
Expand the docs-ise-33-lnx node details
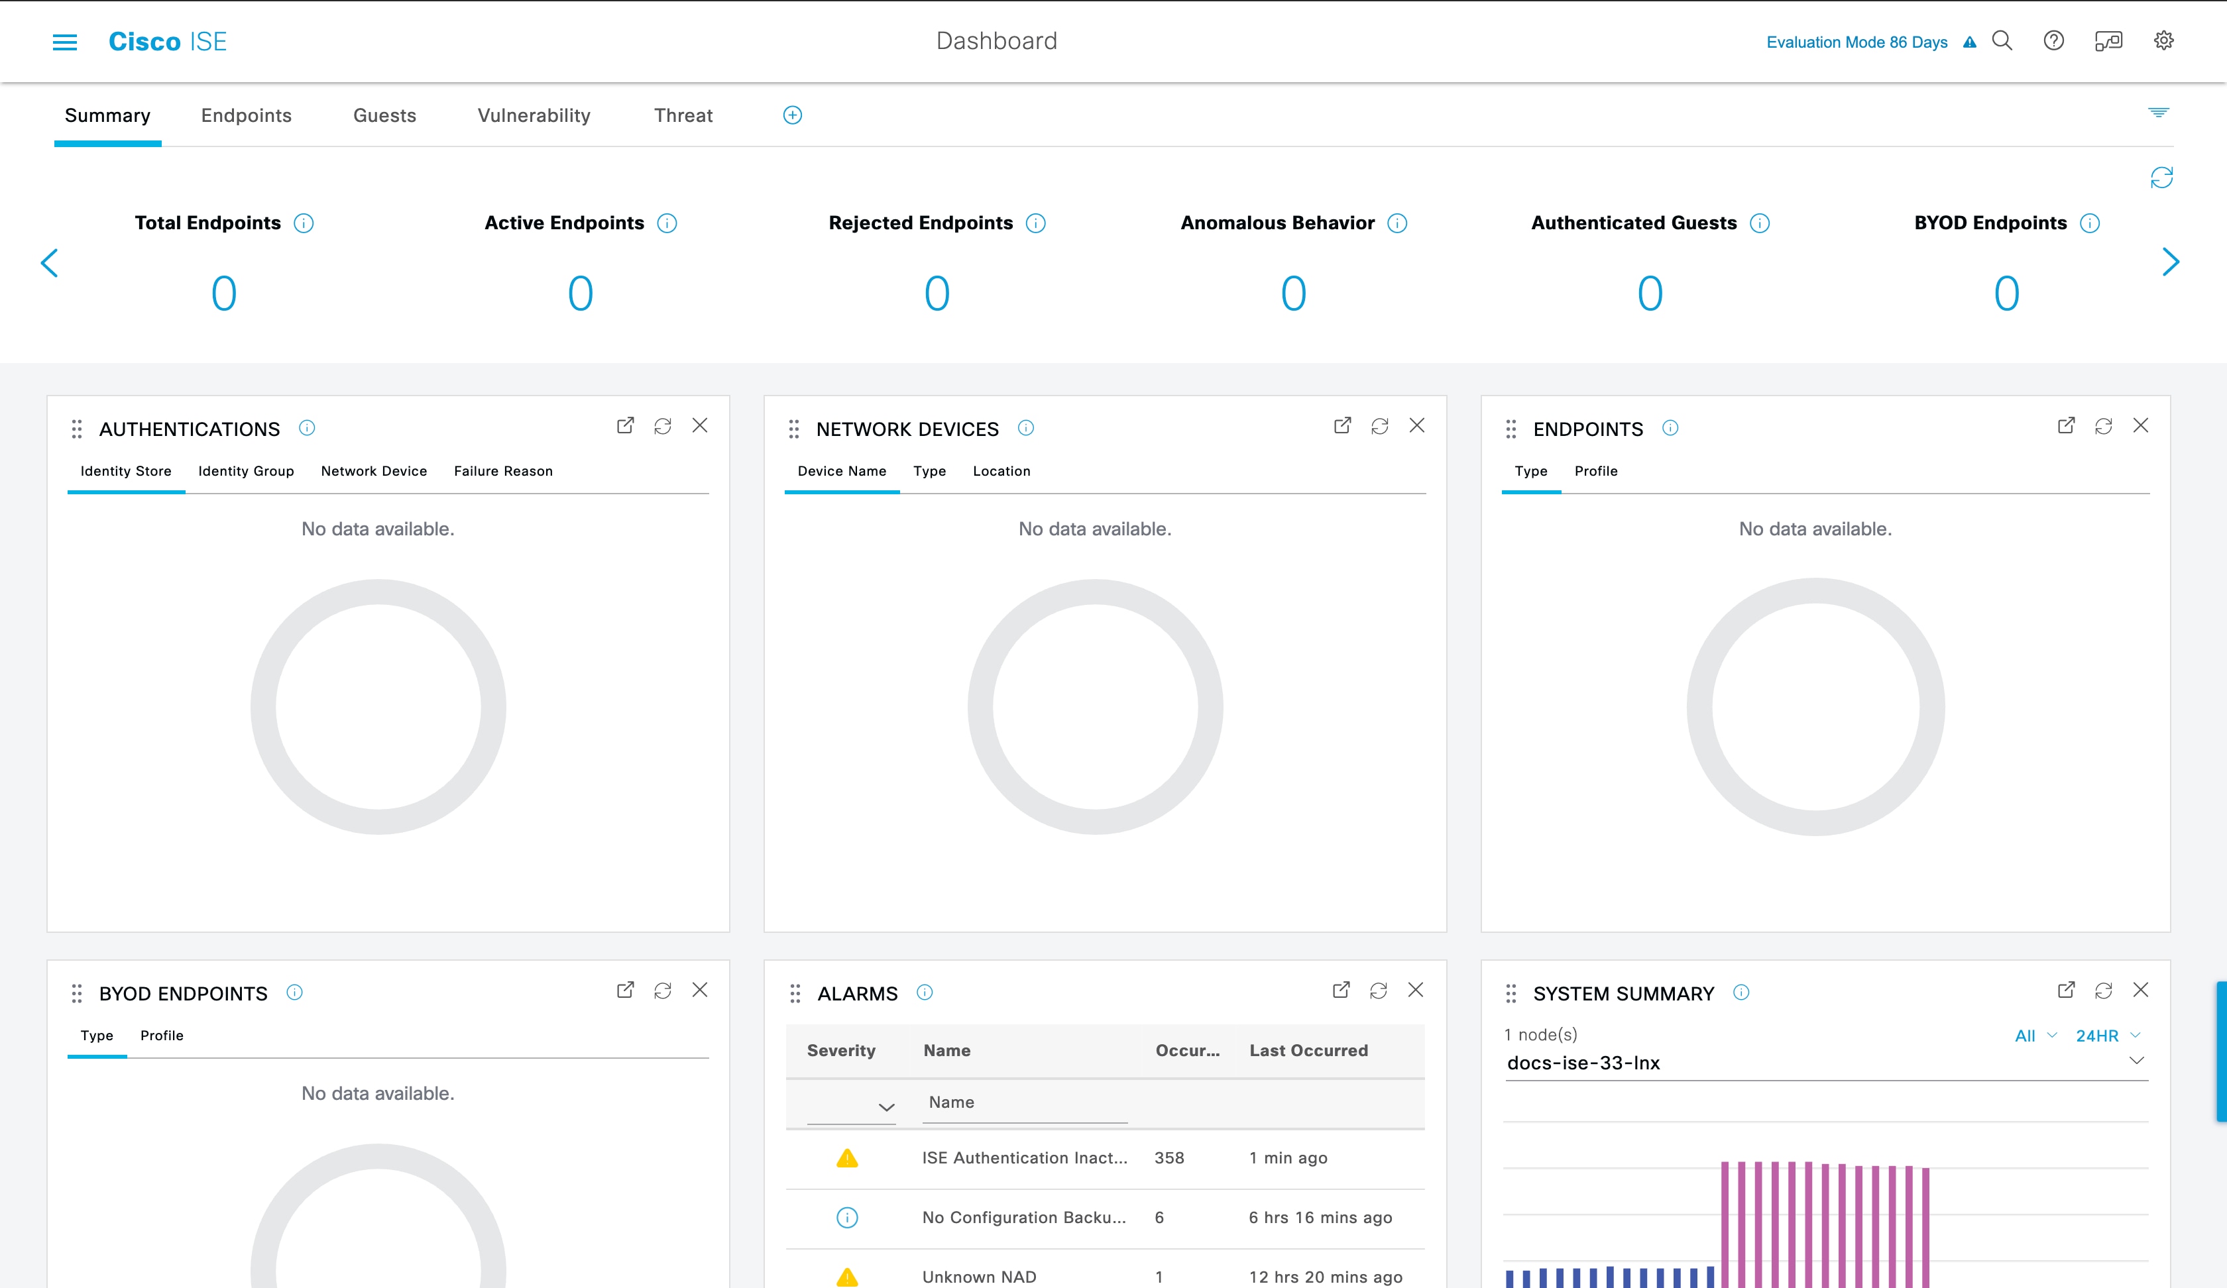tap(2138, 1063)
